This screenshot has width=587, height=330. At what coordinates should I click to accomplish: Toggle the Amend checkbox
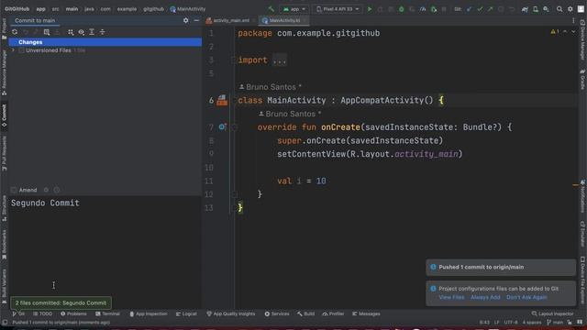point(14,190)
